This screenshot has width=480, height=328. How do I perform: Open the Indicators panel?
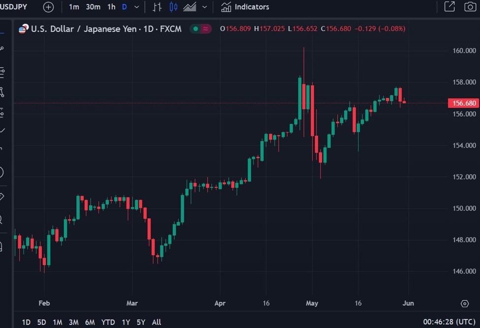(x=245, y=7)
